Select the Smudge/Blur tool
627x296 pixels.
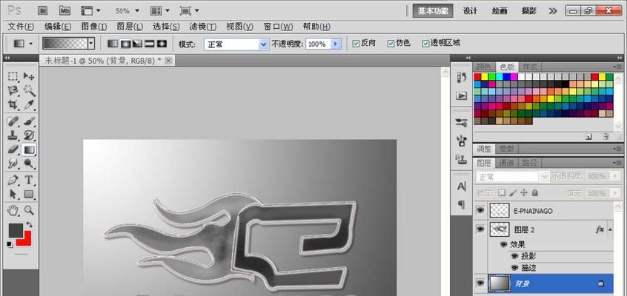point(13,164)
